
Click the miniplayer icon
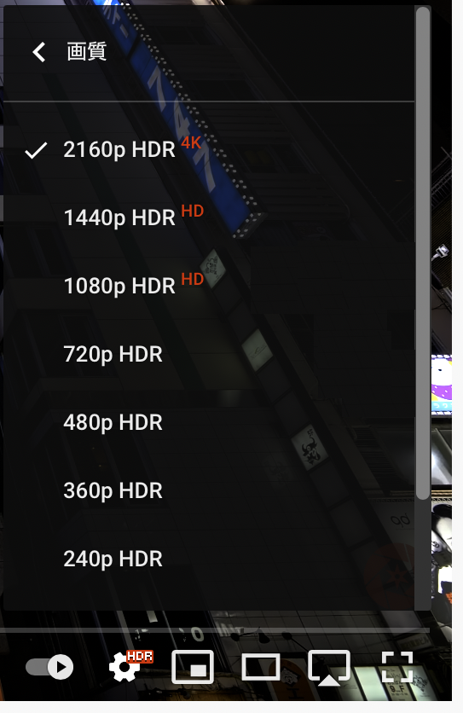pyautogui.click(x=193, y=667)
